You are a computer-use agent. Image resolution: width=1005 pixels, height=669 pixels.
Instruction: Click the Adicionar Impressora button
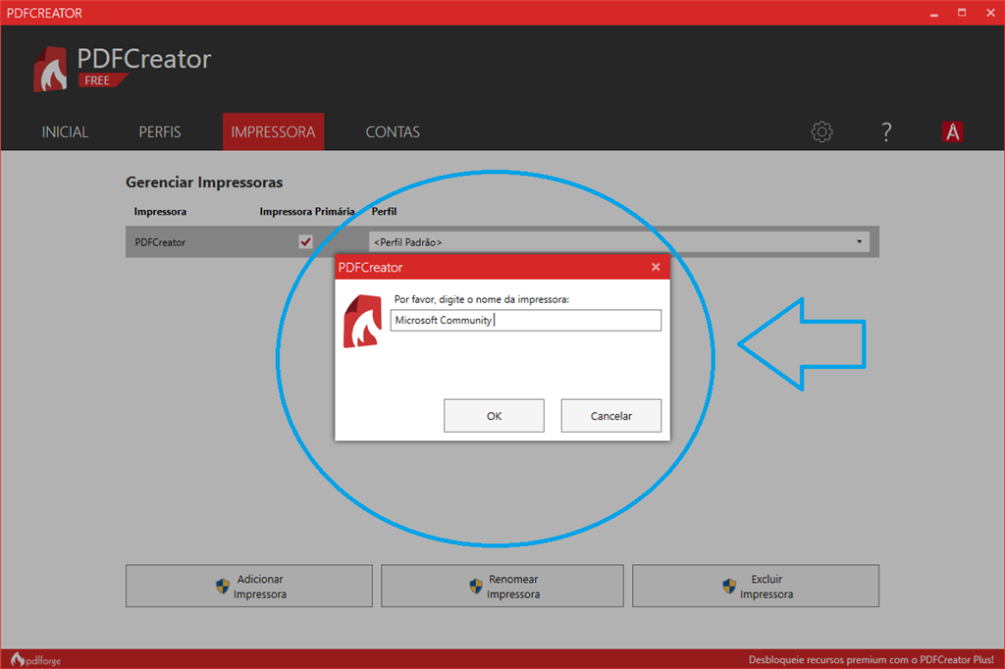click(248, 586)
